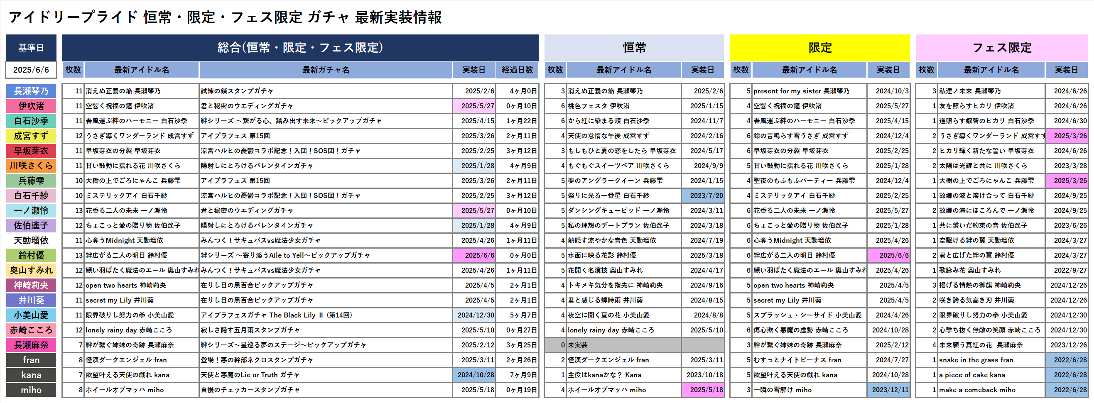Click the 基準日 header cell
The image size is (1094, 403).
click(x=31, y=48)
